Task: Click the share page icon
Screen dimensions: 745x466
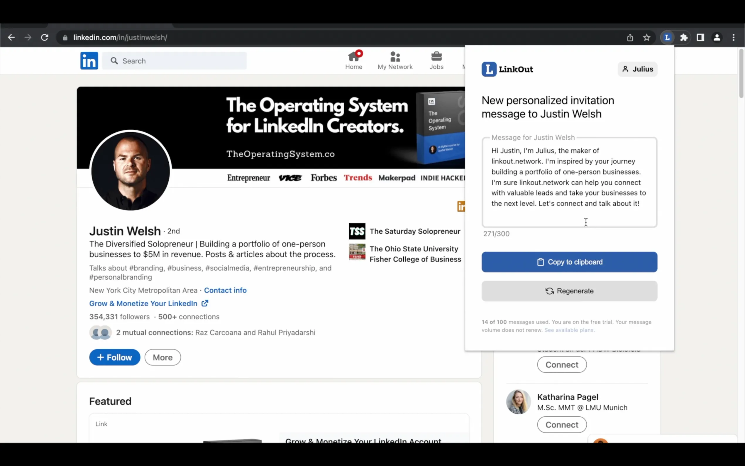Action: coord(630,38)
